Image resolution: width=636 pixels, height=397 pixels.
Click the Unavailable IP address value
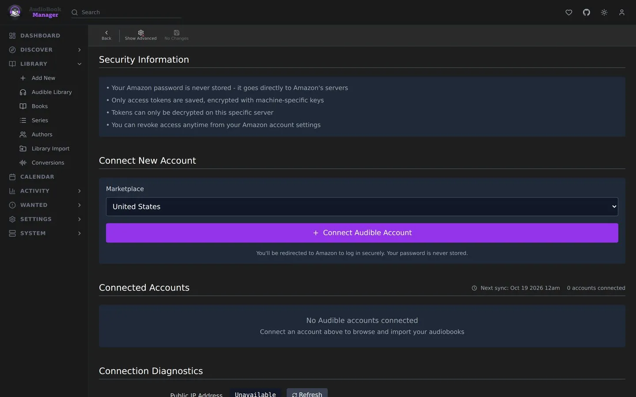coord(255,393)
